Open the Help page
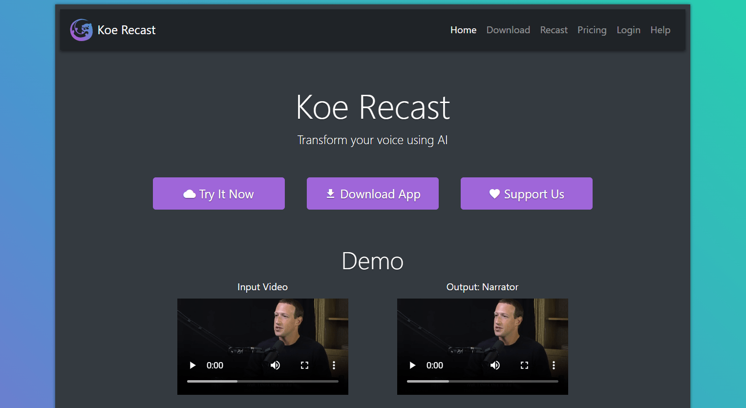The height and width of the screenshot is (408, 746). [661, 30]
